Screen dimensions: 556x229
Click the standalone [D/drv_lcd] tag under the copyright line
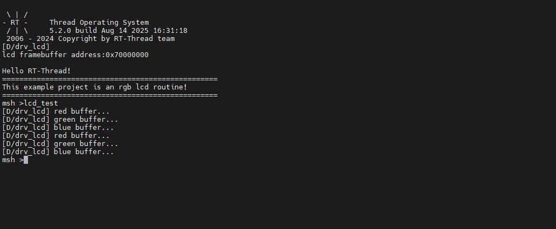pyautogui.click(x=26, y=47)
